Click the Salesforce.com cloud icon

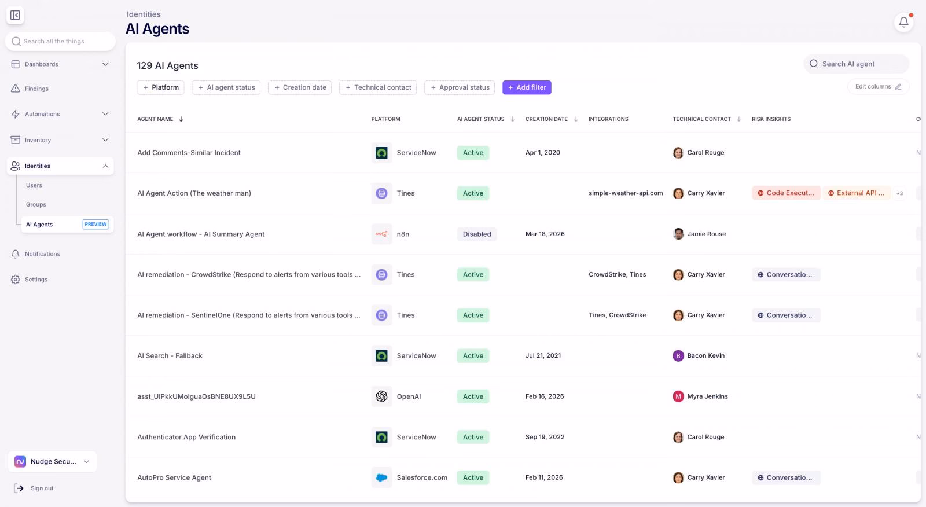point(381,477)
